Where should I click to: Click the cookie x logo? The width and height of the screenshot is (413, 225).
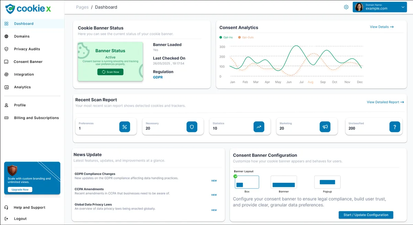click(x=28, y=9)
